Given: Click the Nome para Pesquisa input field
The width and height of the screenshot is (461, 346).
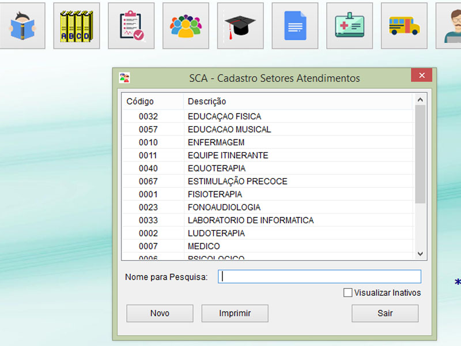Looking at the screenshot, I should [319, 277].
